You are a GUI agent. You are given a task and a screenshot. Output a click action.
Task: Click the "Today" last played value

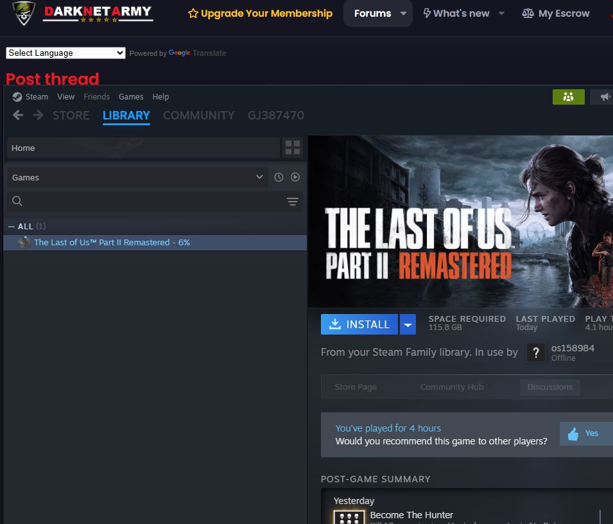point(526,327)
